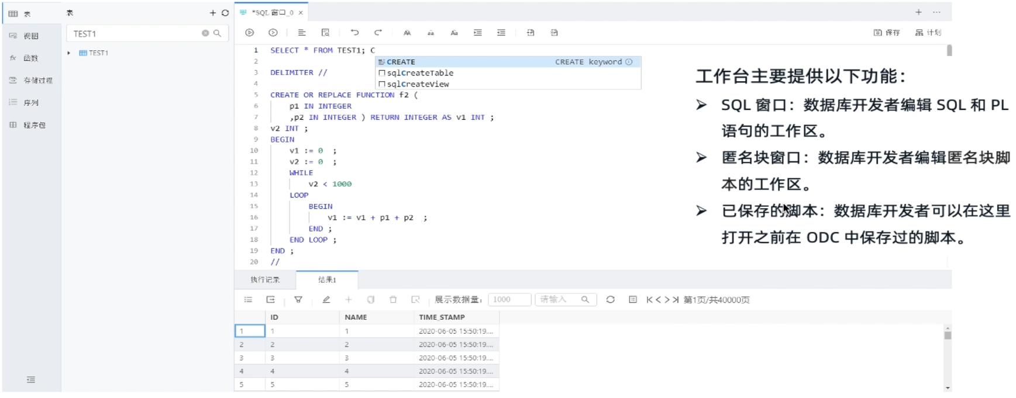Expand the TEST1 table tree node

69,53
